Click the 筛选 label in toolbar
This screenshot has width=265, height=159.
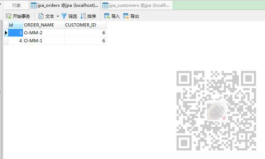(x=73, y=16)
